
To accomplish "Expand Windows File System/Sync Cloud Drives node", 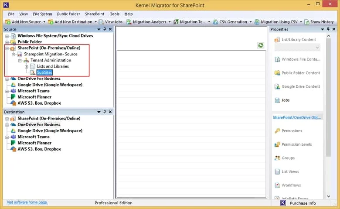I will [7, 36].
